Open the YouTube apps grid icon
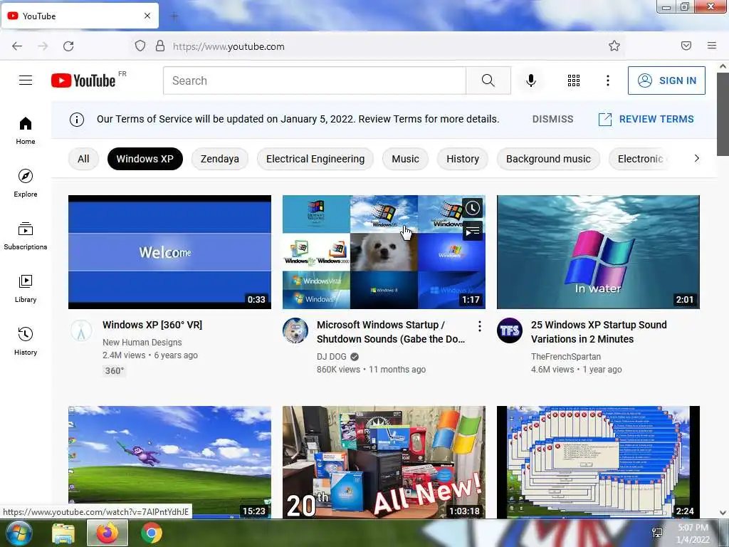The width and height of the screenshot is (729, 547). click(x=574, y=80)
